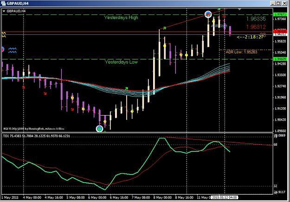Select the bullseye marker at Yesterdays High line
The height and width of the screenshot is (202, 290).
click(x=208, y=14)
